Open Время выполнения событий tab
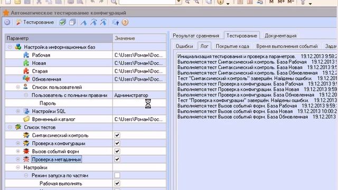The height and width of the screenshot is (190, 338). click(287, 46)
